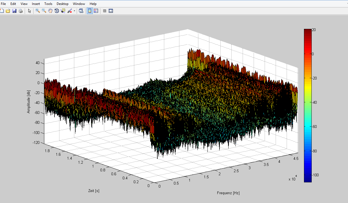This screenshot has width=348, height=203.
Task: Toggle the Link Plot button
Action: [x=81, y=11]
